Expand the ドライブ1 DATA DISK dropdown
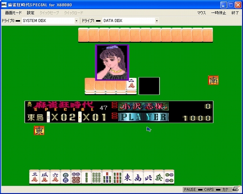 157,21
